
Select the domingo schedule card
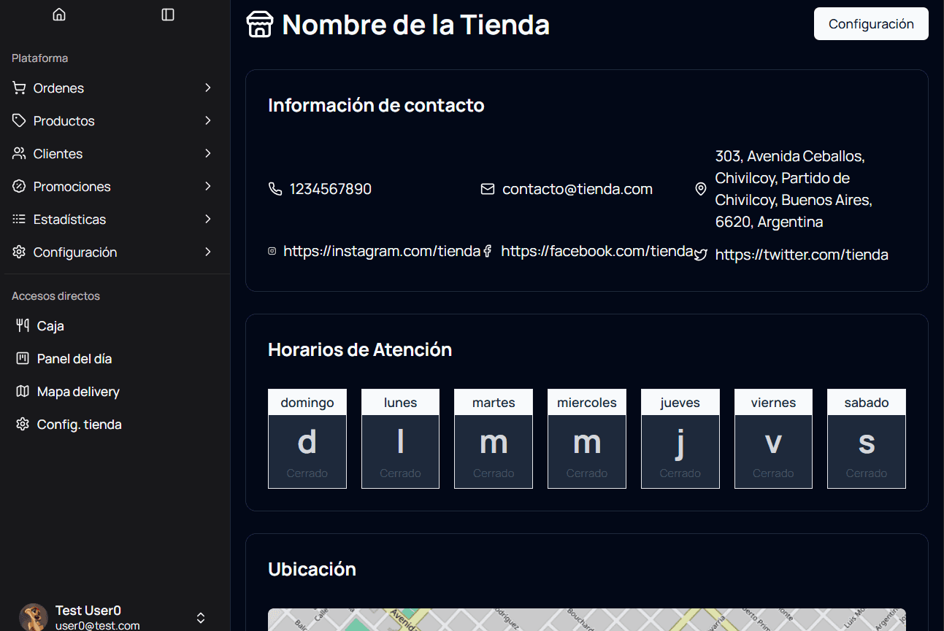(x=307, y=438)
